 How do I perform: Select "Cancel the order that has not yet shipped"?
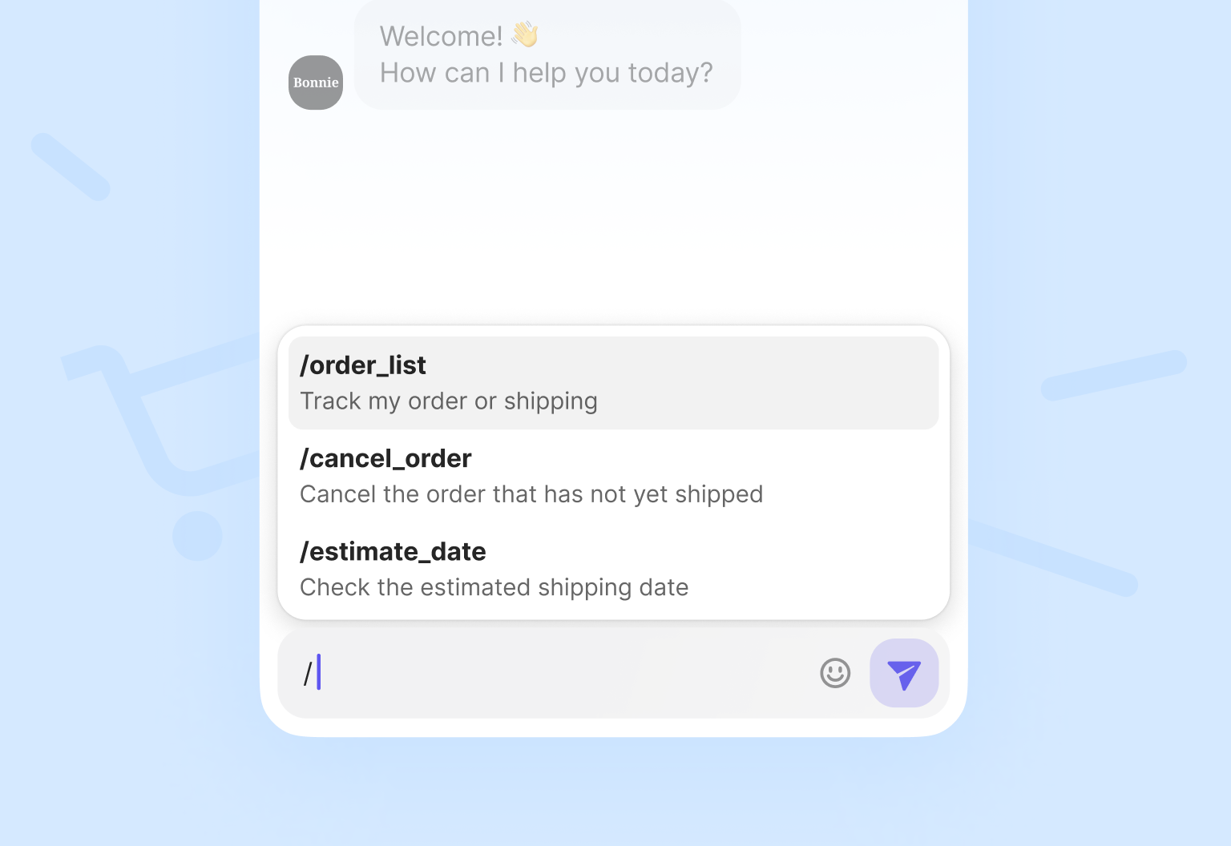click(531, 494)
